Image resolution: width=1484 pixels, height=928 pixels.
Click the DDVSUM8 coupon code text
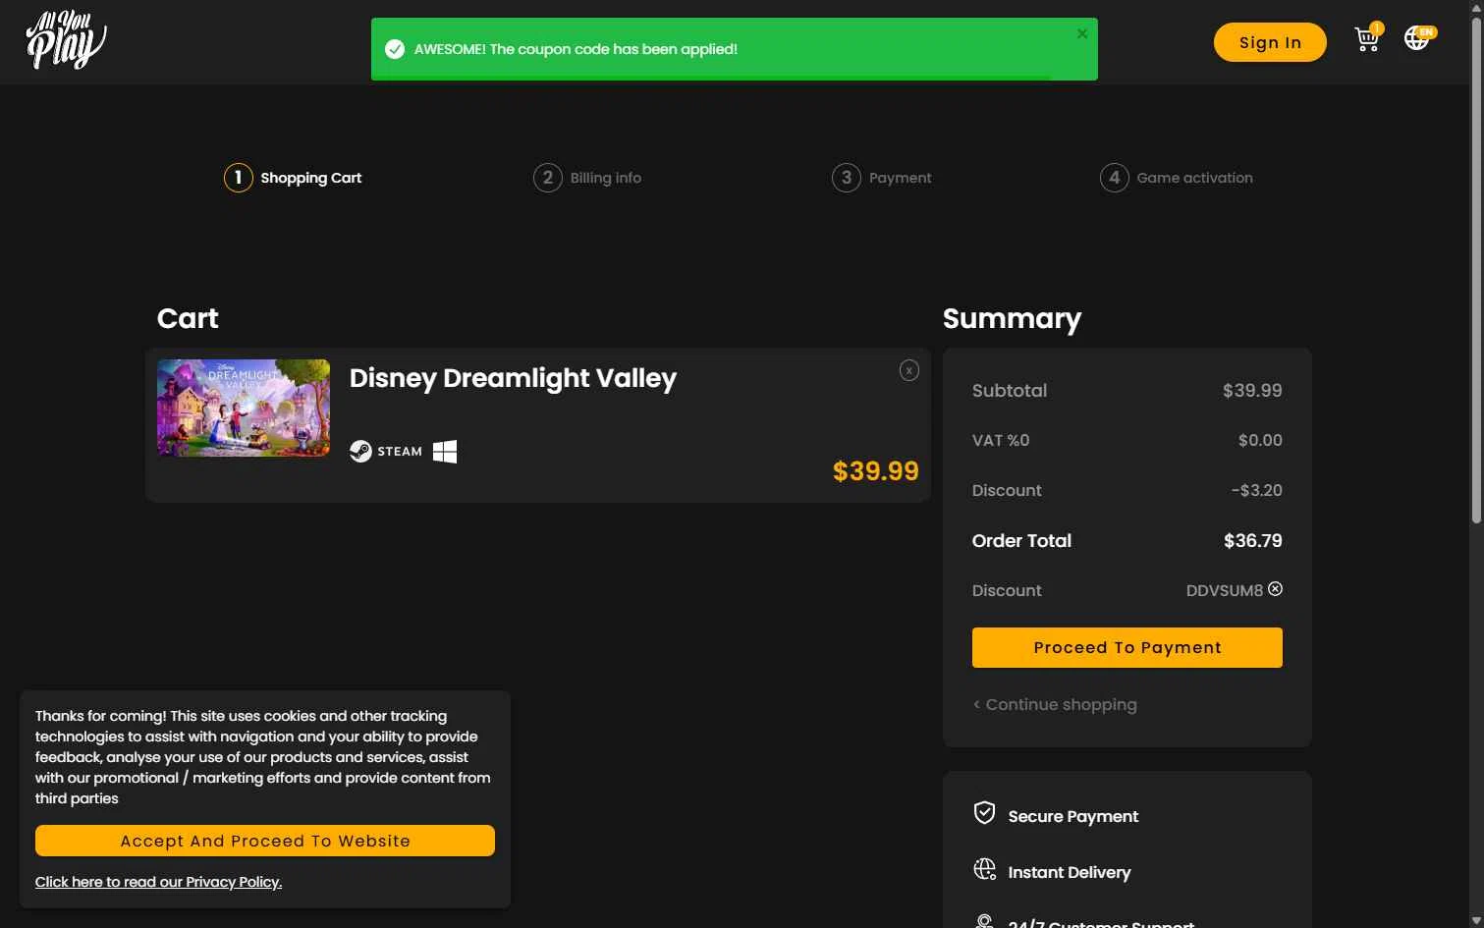[x=1224, y=590]
